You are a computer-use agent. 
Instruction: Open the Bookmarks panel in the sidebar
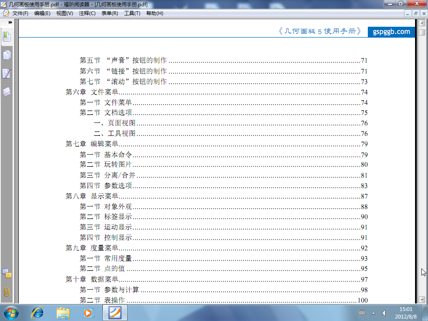[x=7, y=36]
